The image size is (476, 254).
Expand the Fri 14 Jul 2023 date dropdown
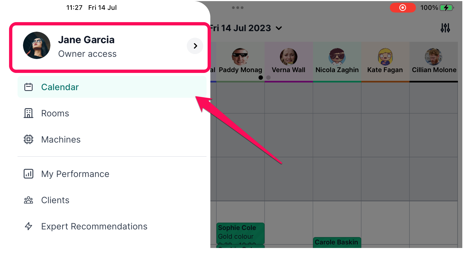point(279,28)
